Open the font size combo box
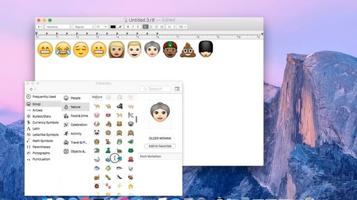Screen dimensions: 357x200 (x=102, y=27)
